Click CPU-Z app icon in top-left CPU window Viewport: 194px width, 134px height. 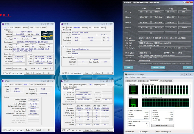(x=3, y=24)
